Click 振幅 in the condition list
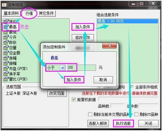The height and width of the screenshot is (131, 162). coord(13,63)
